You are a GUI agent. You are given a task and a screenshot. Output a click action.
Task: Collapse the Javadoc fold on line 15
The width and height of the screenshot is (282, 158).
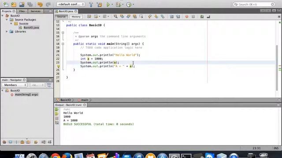click(63, 32)
